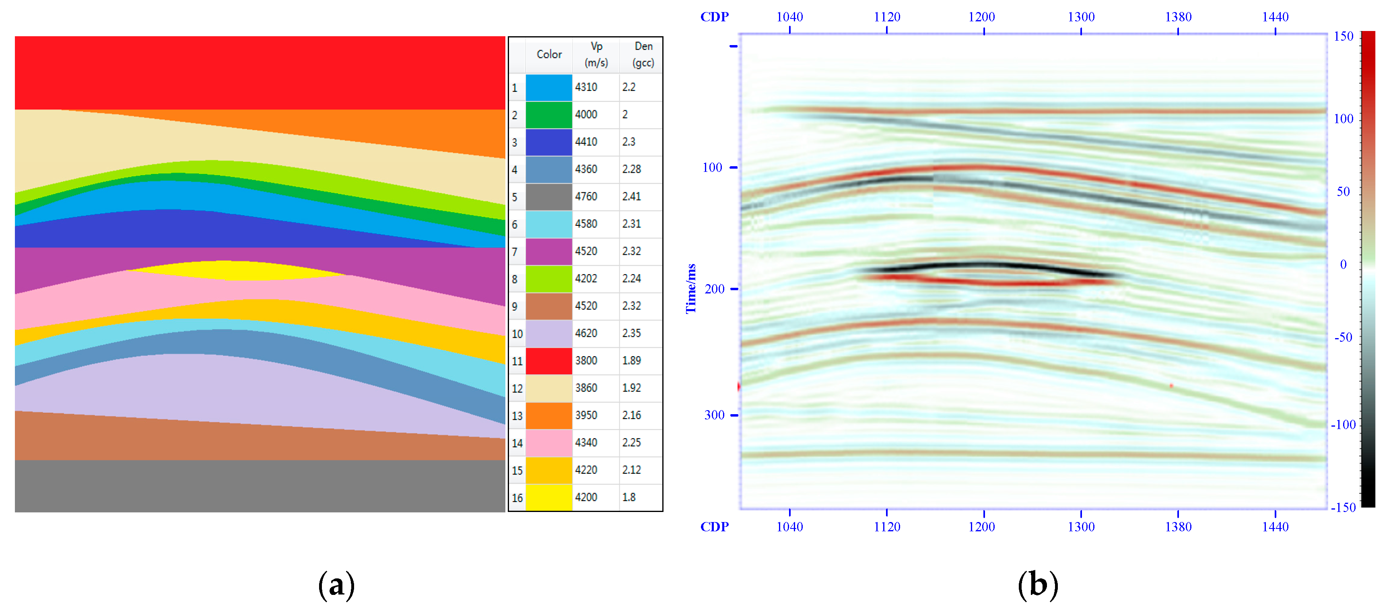The image size is (1393, 611).
Task: Click the red top layer of the model
Action: pyautogui.click(x=260, y=72)
